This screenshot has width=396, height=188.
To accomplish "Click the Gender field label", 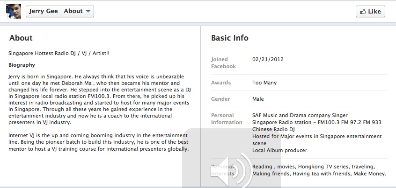I will tap(220, 99).
